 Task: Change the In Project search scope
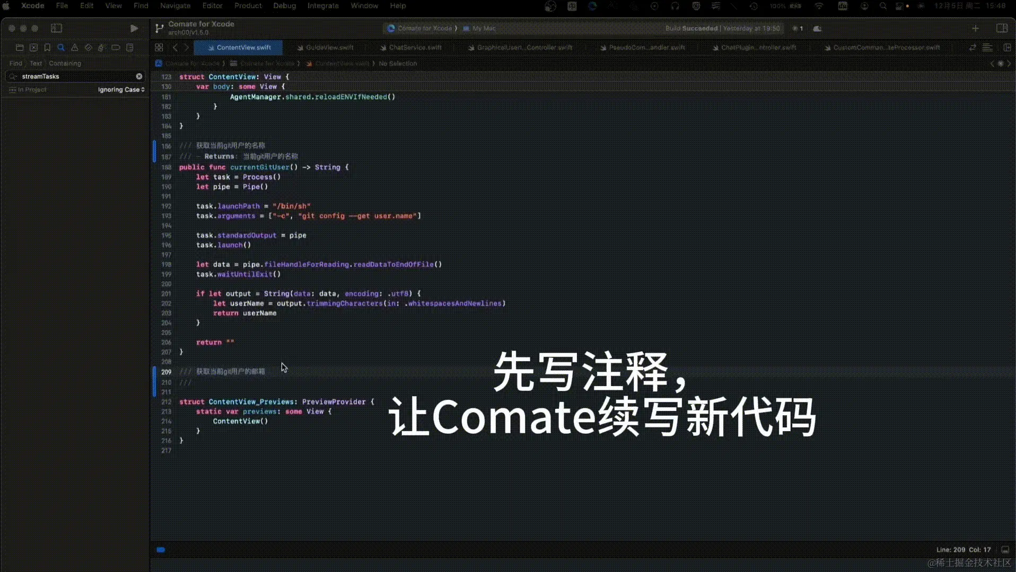(x=28, y=90)
